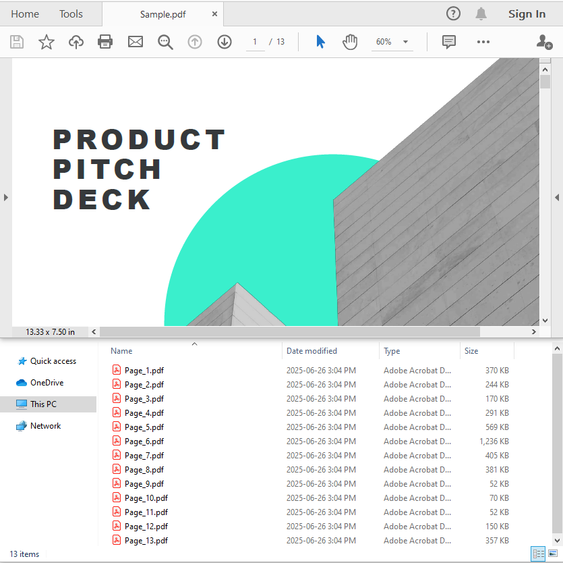563x563 pixels.
Task: Open more tools ellipsis menu
Action: pyautogui.click(x=483, y=42)
